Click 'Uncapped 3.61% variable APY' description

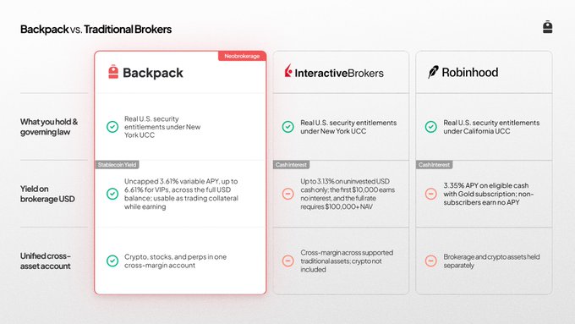[x=181, y=194]
